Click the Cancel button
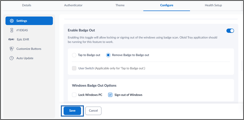Screen dimensions: 244x120 tap(93, 111)
